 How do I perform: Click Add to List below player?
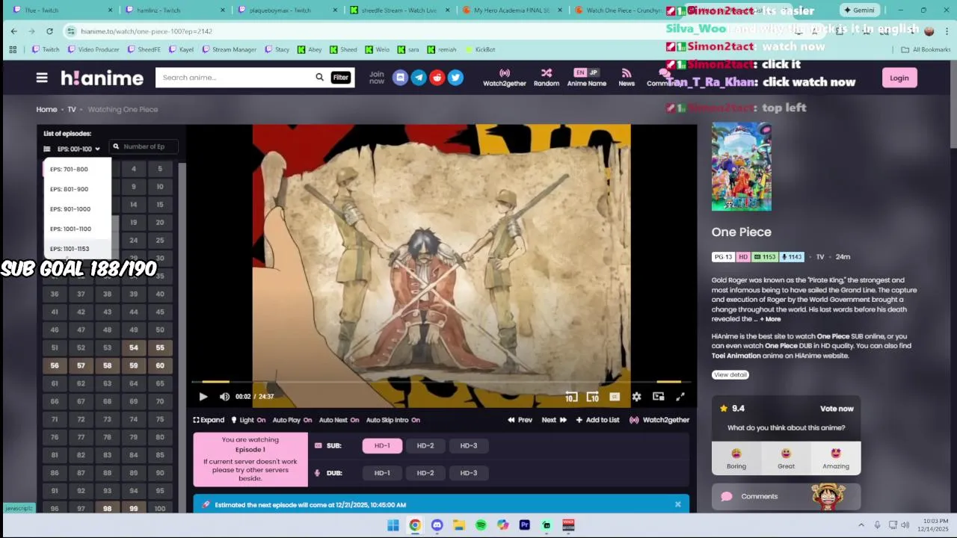tap(597, 420)
